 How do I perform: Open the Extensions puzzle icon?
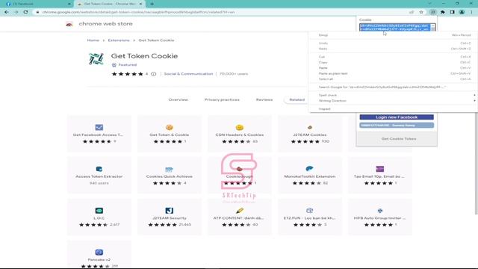443,12
